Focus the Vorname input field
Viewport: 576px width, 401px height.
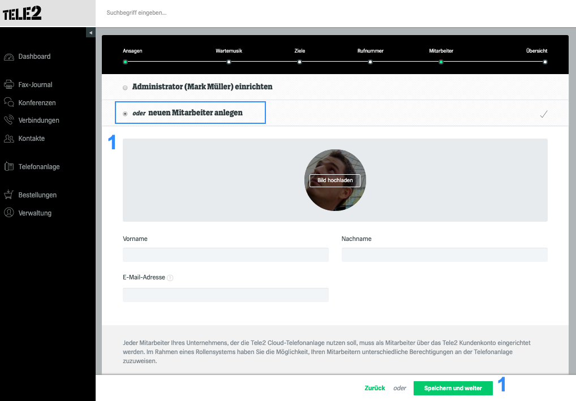(x=226, y=255)
